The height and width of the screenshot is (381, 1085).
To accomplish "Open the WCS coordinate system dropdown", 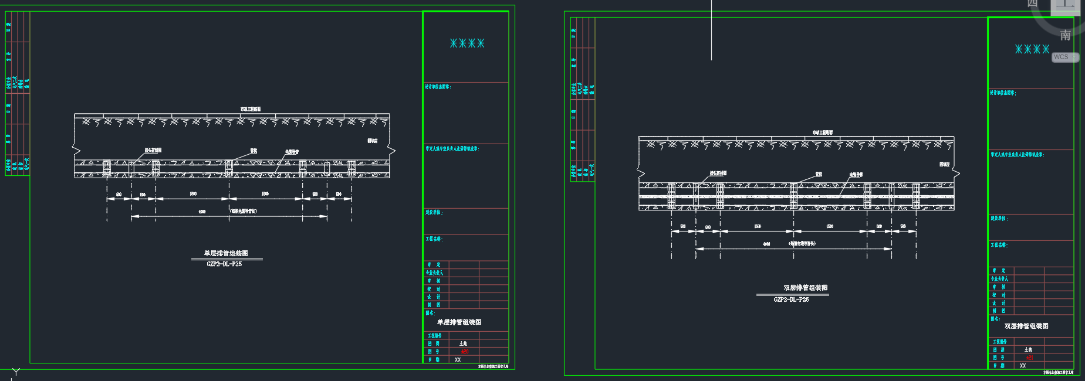I will tap(1064, 57).
